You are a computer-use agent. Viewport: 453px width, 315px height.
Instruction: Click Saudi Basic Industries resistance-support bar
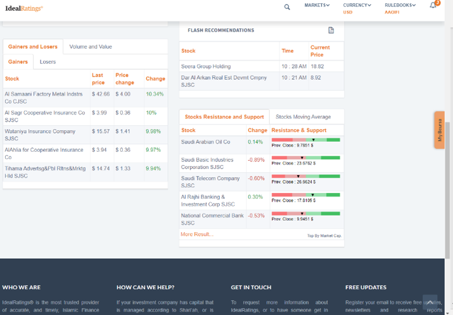305,157
